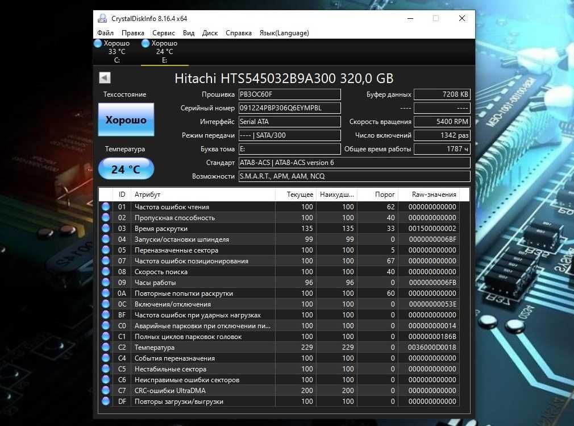The height and width of the screenshot is (426, 574).
Task: Click status orb for attribute C1
Action: click(x=106, y=336)
